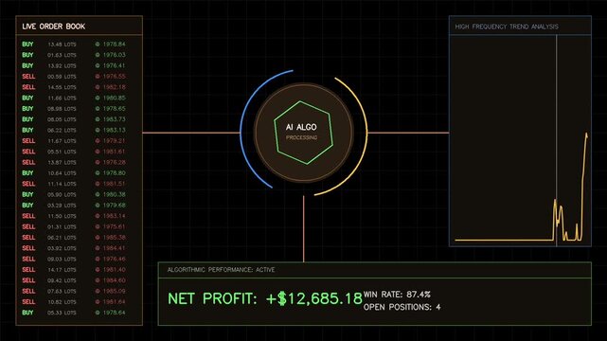Click the OPEN POSITIONS: 4 readout
Screen dimensions: 607x341
coord(402,307)
